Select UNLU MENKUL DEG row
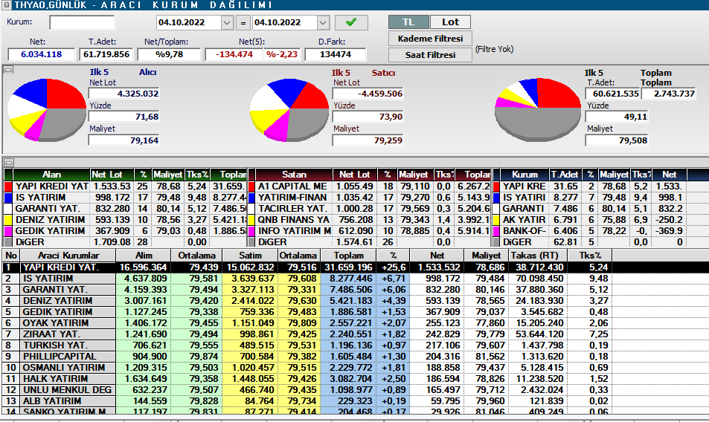 pyautogui.click(x=354, y=390)
